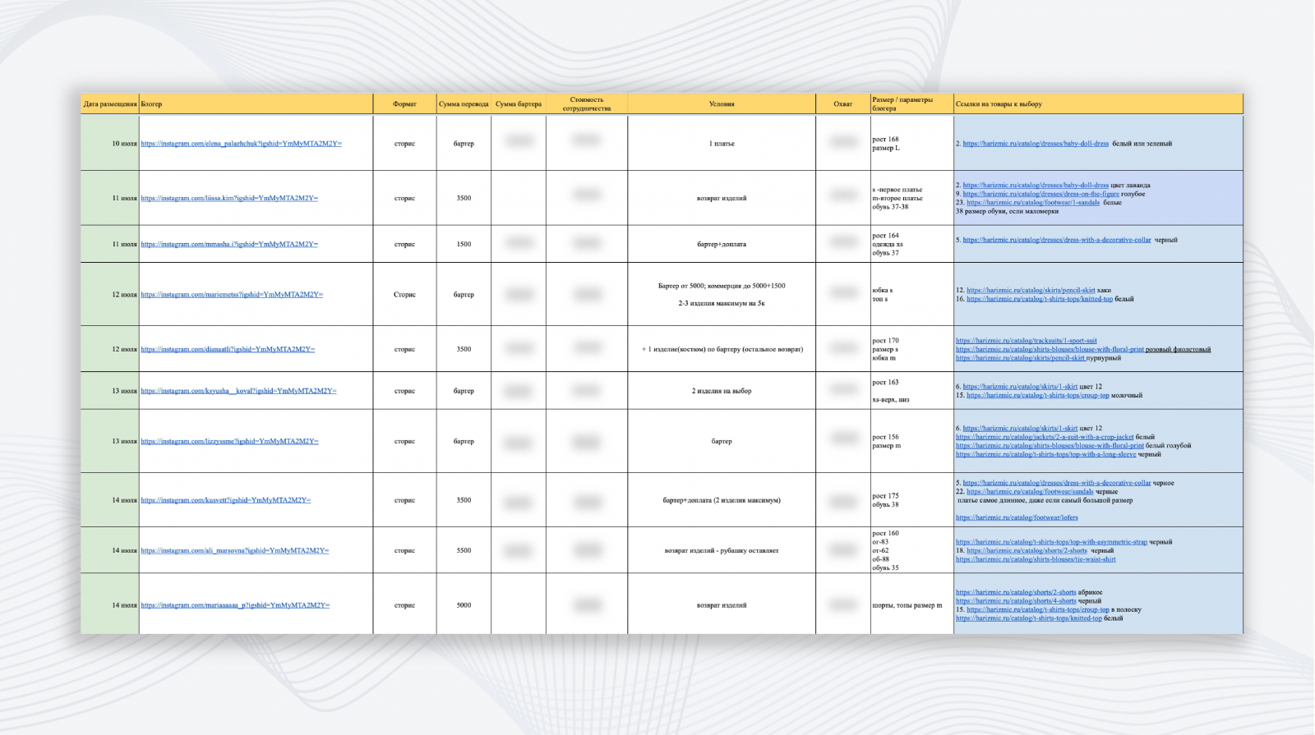This screenshot has width=1315, height=735.
Task: Open knitted-top link in the mariemetss row
Action: (x=1040, y=299)
